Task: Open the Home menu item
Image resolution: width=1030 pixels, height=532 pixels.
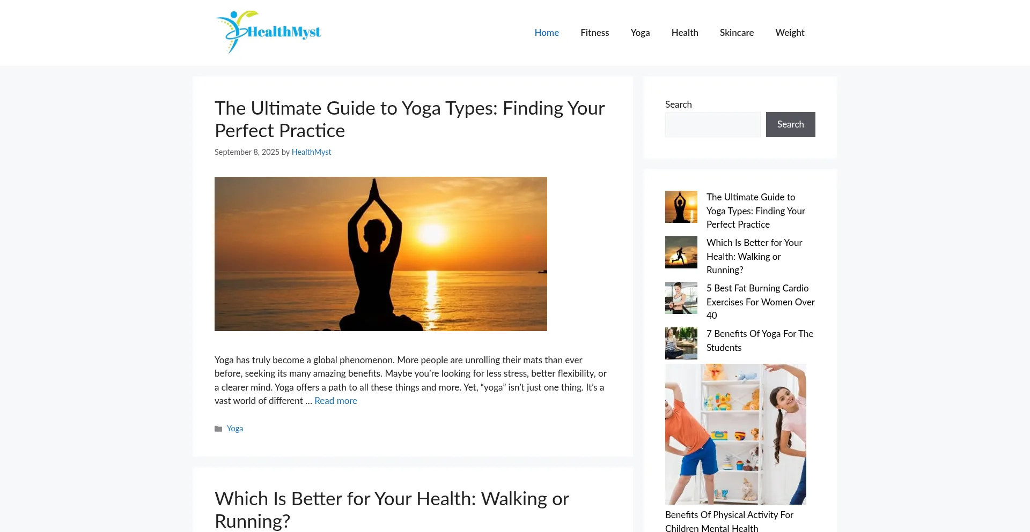Action: [547, 33]
